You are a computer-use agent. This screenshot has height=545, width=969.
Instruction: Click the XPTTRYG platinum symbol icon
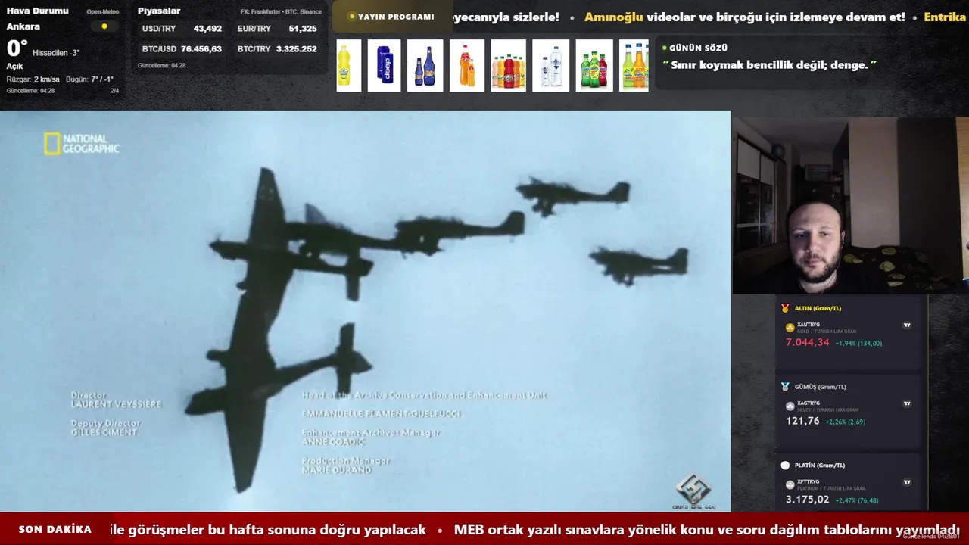pos(790,484)
